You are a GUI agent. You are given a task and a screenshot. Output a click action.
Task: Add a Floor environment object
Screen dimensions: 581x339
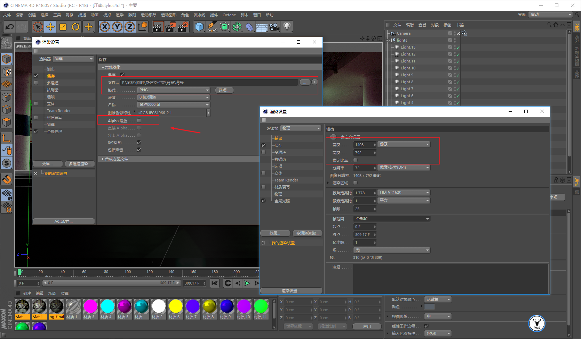tap(262, 27)
